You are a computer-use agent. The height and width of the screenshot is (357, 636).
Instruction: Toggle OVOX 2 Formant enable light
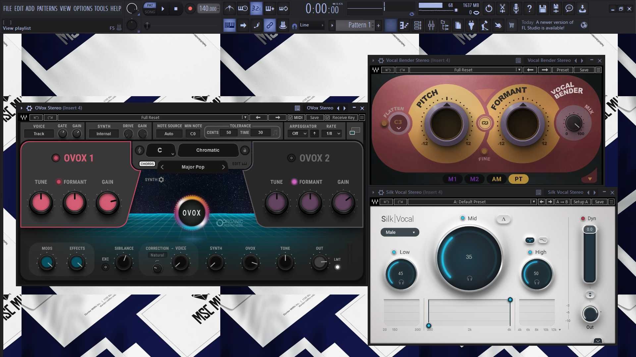click(x=294, y=182)
